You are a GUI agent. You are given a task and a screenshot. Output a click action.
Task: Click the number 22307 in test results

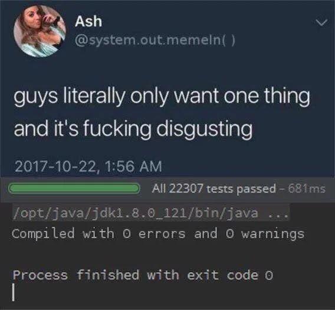(x=186, y=189)
